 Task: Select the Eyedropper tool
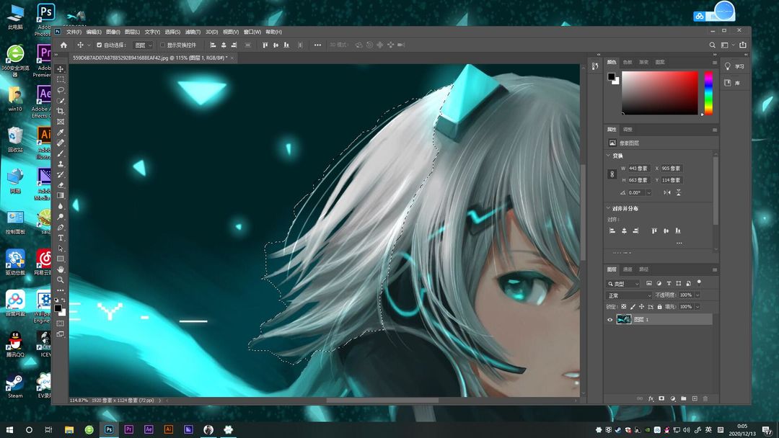(x=61, y=133)
